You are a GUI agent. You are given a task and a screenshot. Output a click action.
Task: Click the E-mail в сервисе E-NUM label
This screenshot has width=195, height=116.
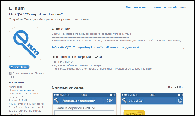74,108
